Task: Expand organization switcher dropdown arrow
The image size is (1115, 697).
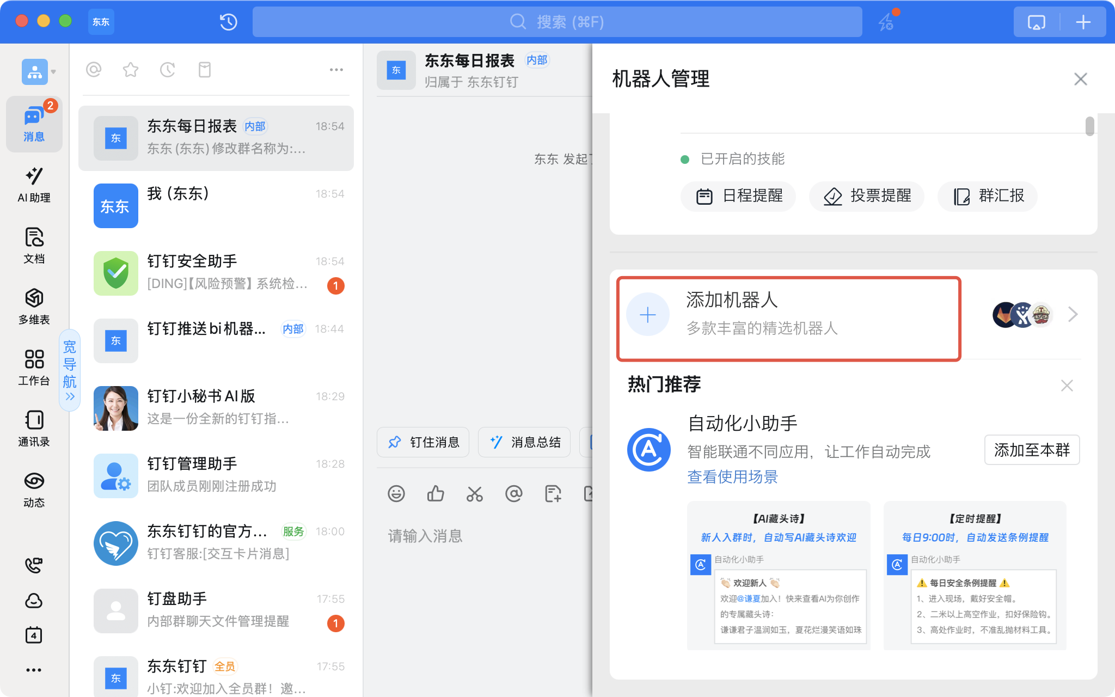Action: pos(53,71)
